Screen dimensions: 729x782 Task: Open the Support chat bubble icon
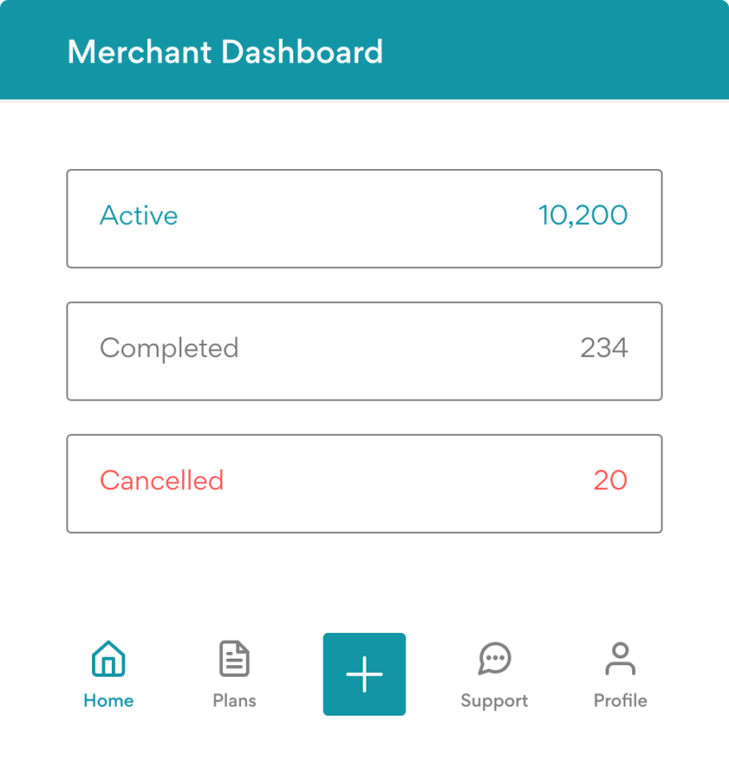495,659
